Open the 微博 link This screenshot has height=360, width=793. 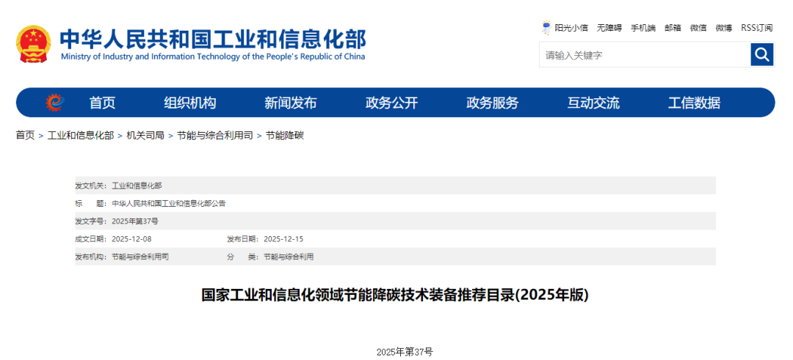click(x=724, y=28)
